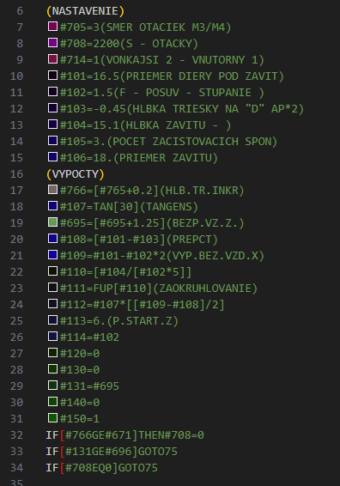Click line number 16 in gutter
340x486 pixels.
pos(16,174)
